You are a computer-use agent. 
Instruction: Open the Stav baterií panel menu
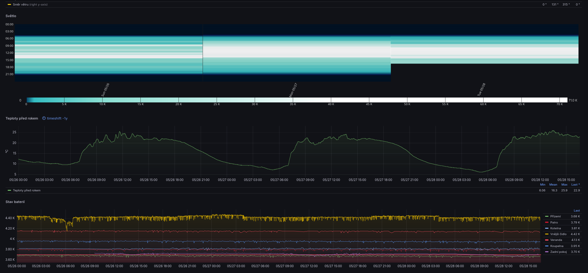pyautogui.click(x=15, y=202)
